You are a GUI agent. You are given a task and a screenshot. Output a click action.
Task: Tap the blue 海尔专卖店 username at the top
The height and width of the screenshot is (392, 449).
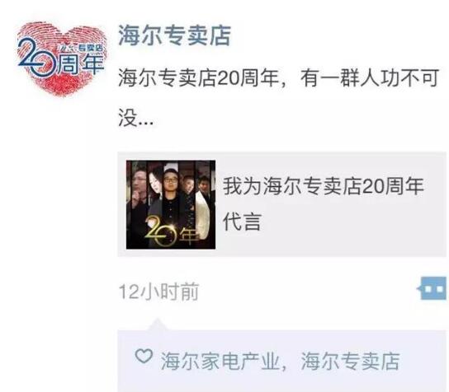point(175,35)
